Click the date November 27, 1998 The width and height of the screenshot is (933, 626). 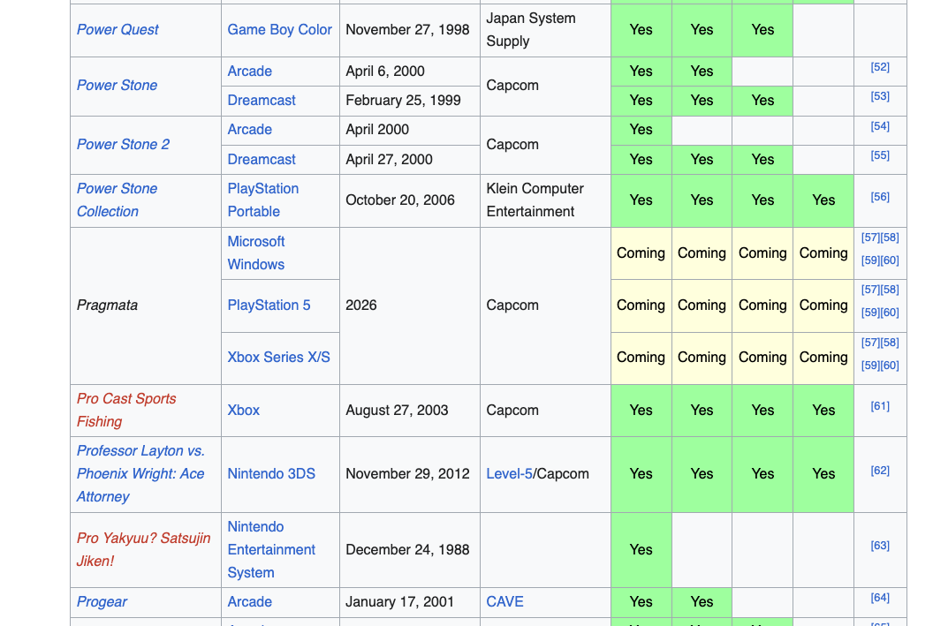(407, 30)
